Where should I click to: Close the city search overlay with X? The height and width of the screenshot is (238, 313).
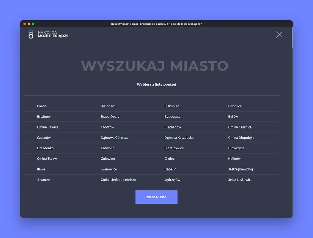click(x=279, y=35)
